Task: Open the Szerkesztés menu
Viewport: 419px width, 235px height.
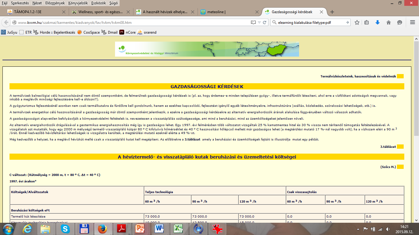Action: [20, 3]
